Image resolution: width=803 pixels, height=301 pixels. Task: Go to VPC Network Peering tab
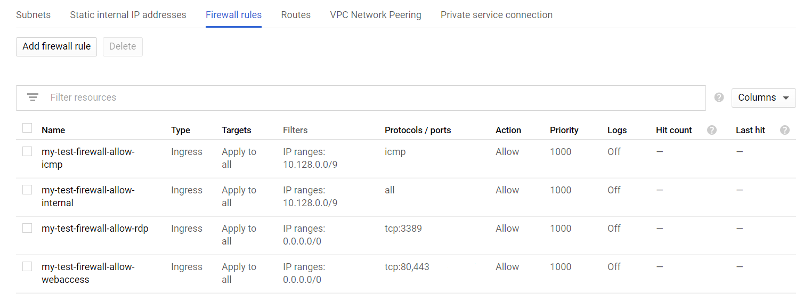376,15
